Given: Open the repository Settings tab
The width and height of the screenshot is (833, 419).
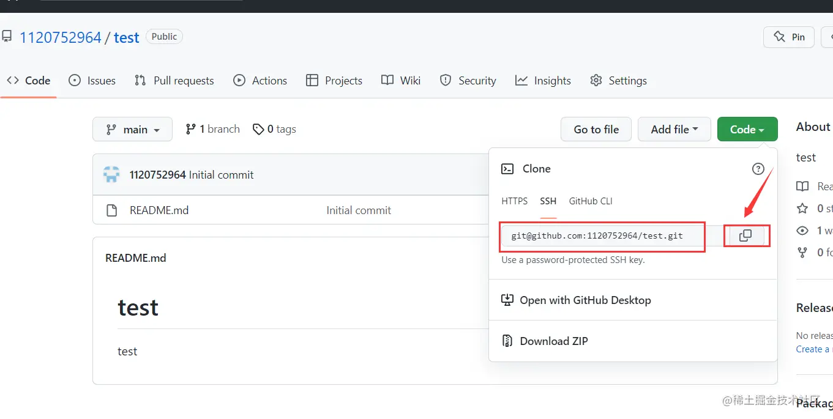Looking at the screenshot, I should point(618,80).
